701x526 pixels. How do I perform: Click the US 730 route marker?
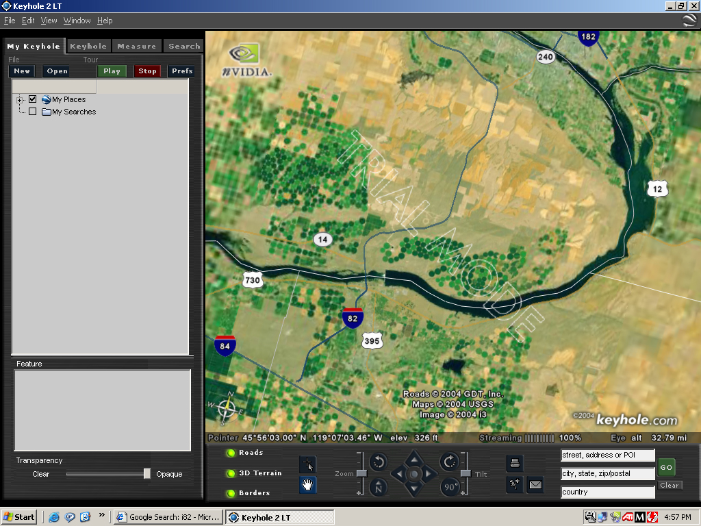click(x=253, y=280)
